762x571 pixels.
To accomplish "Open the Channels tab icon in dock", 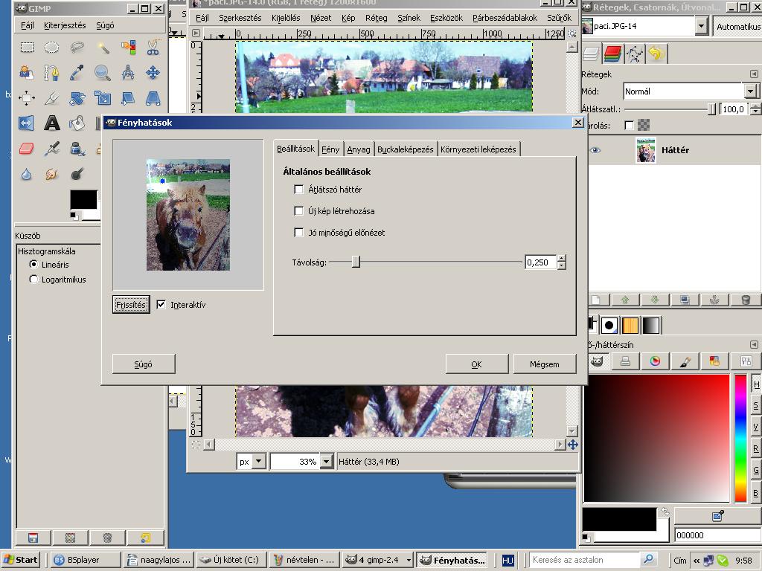I will (x=613, y=54).
